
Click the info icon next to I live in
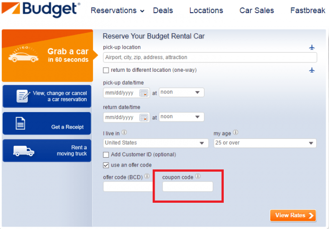124,132
